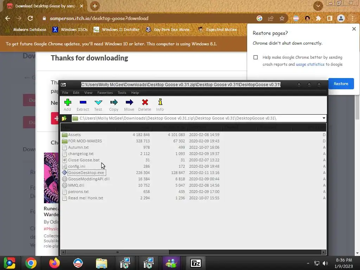
Task: Click the 7z taskbar button
Action: coord(195,263)
